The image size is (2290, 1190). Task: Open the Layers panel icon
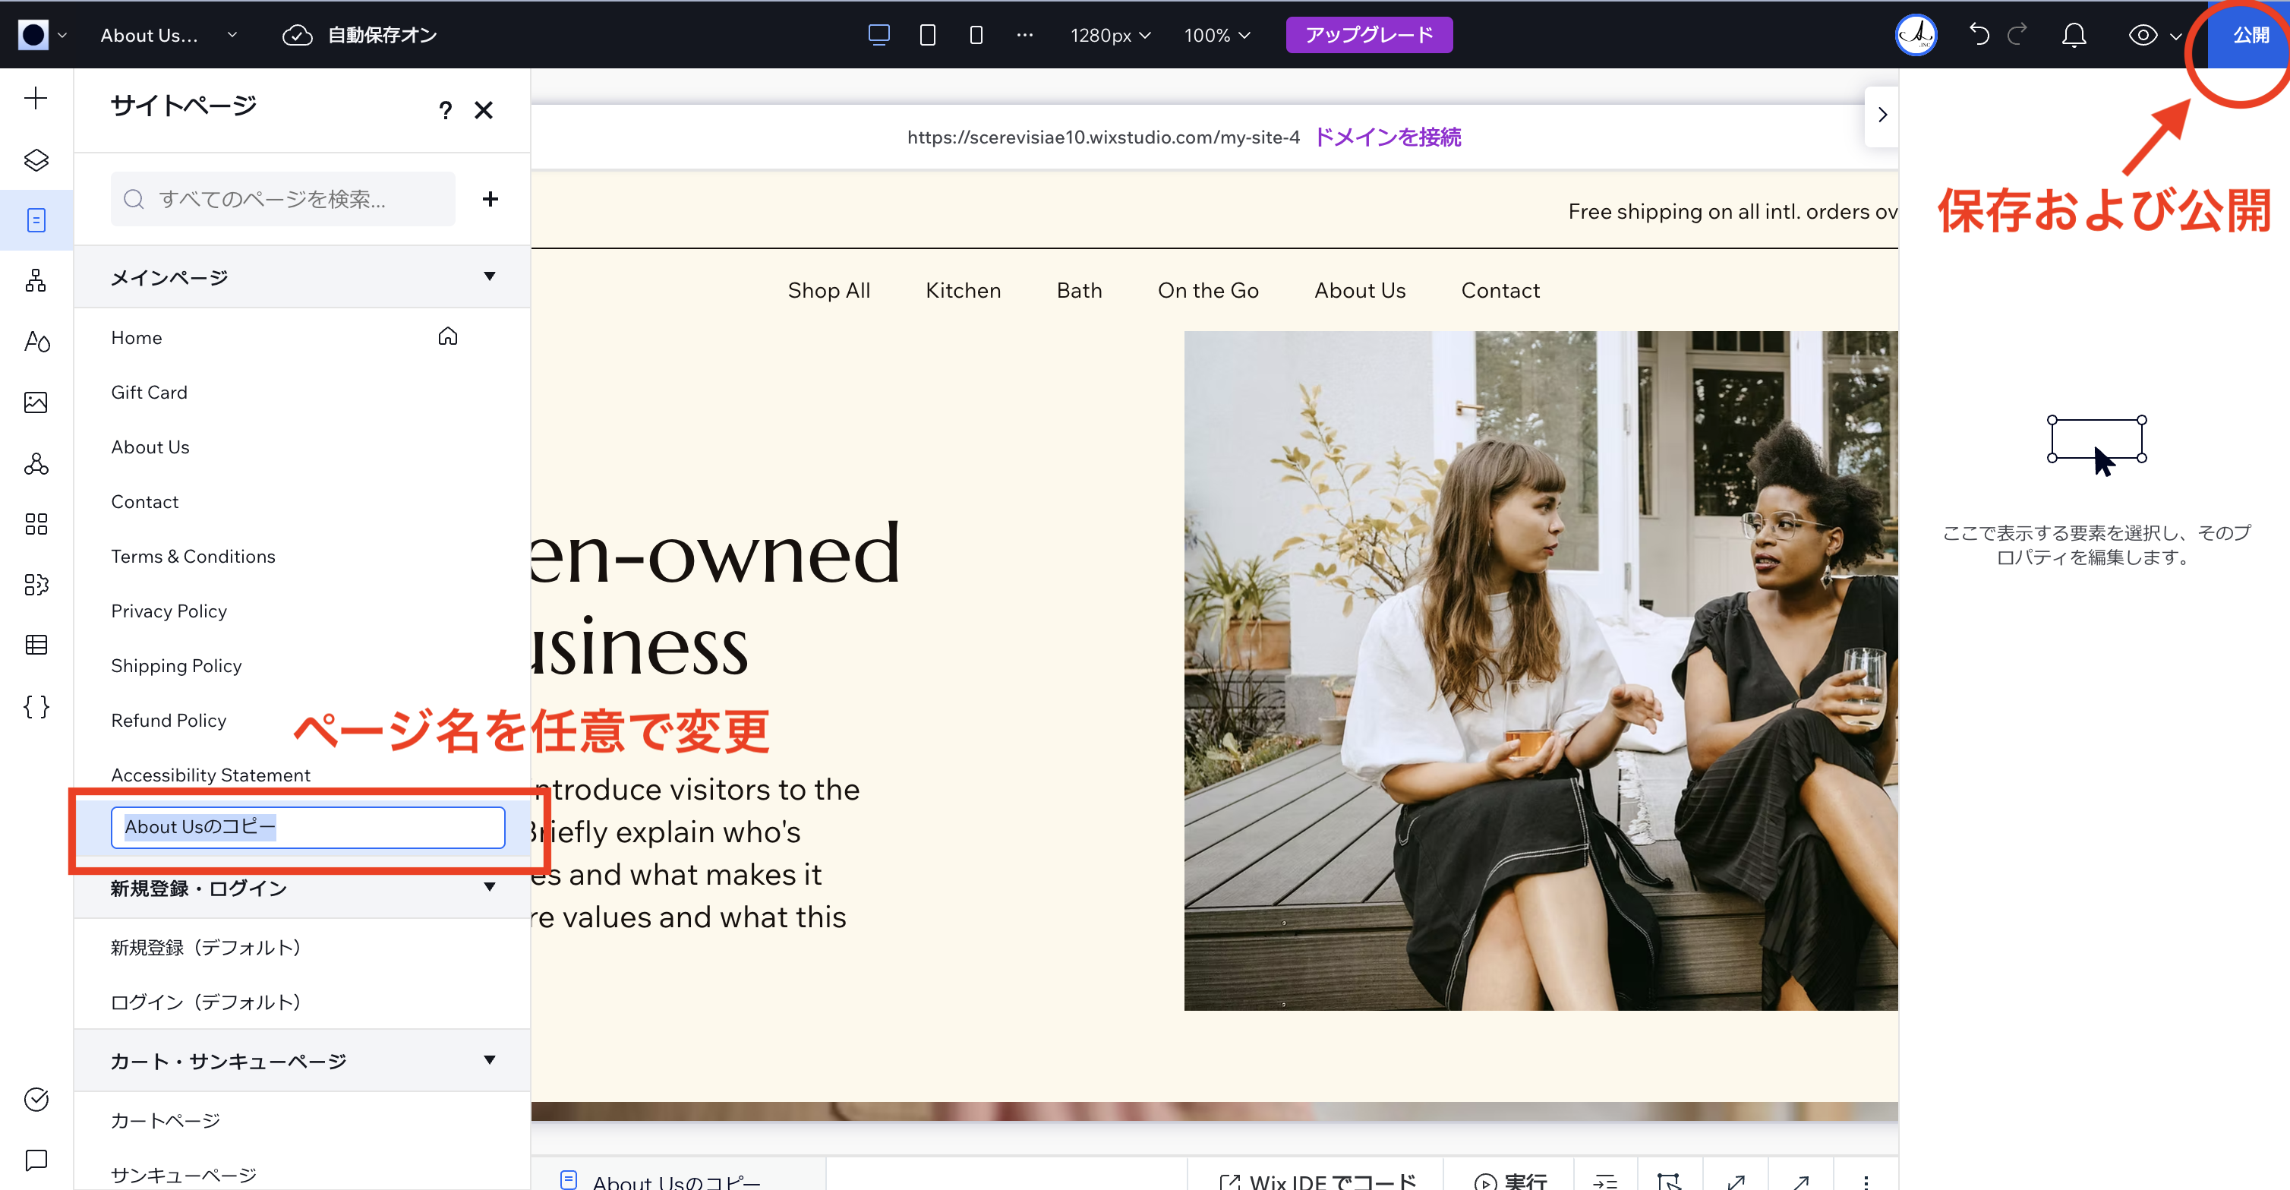pyautogui.click(x=36, y=160)
